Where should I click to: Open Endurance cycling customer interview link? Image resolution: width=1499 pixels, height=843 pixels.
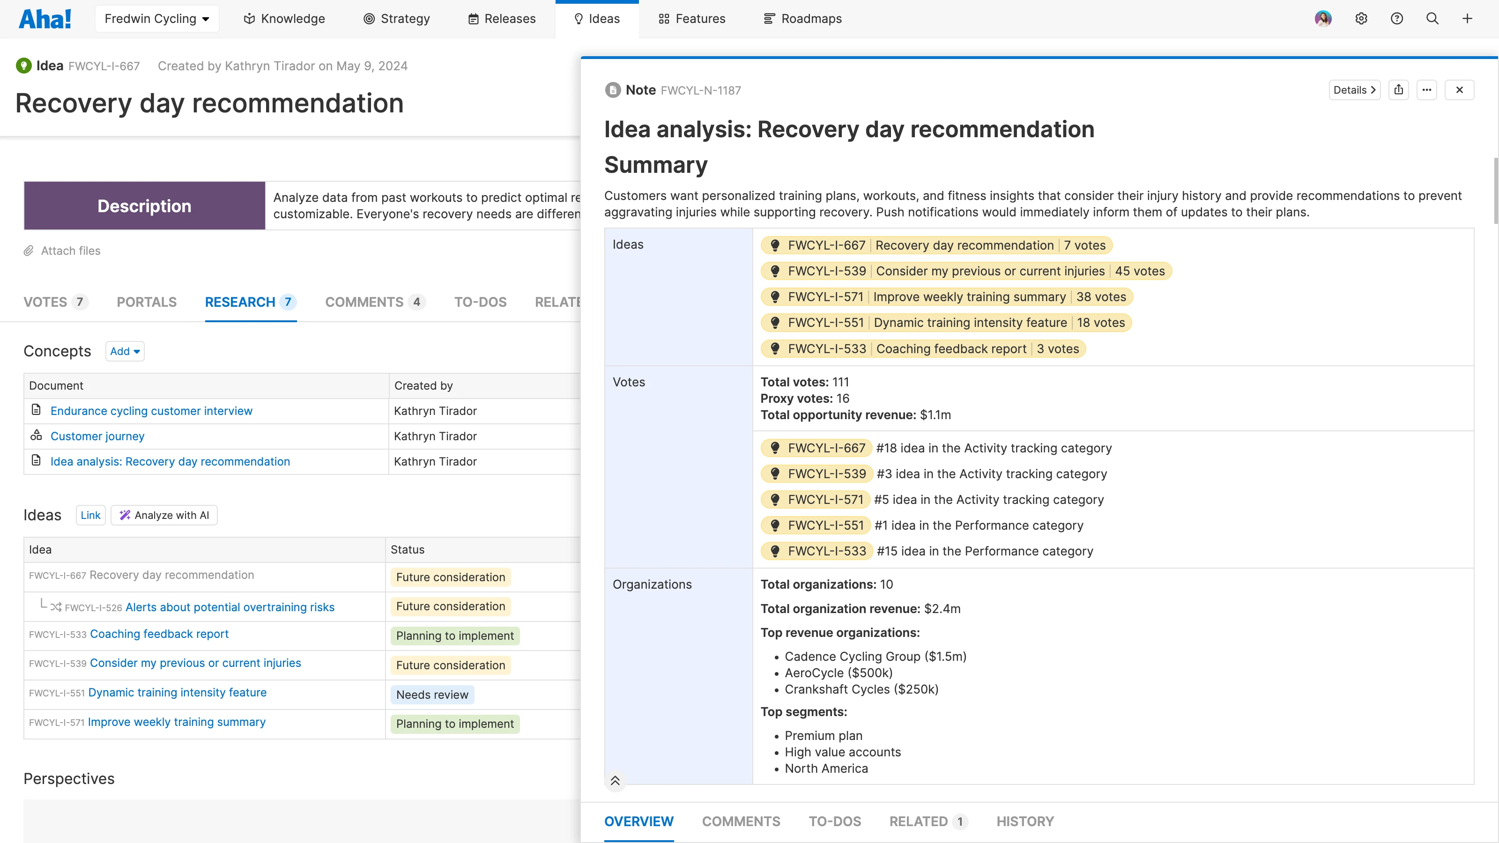point(151,411)
